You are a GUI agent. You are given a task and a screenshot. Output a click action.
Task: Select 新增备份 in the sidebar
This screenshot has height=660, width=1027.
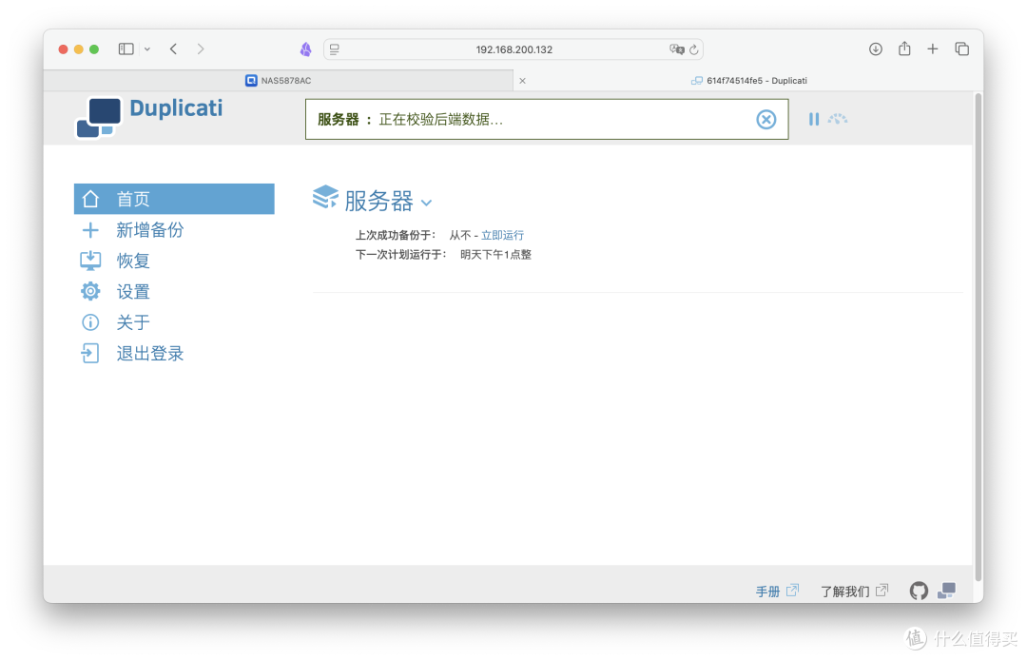[x=150, y=230]
